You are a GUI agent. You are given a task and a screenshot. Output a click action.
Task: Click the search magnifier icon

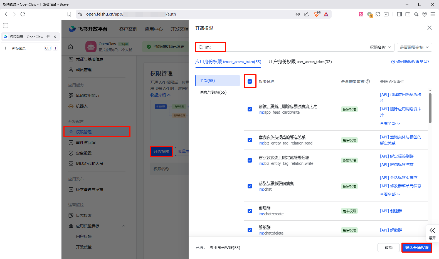[x=201, y=47]
